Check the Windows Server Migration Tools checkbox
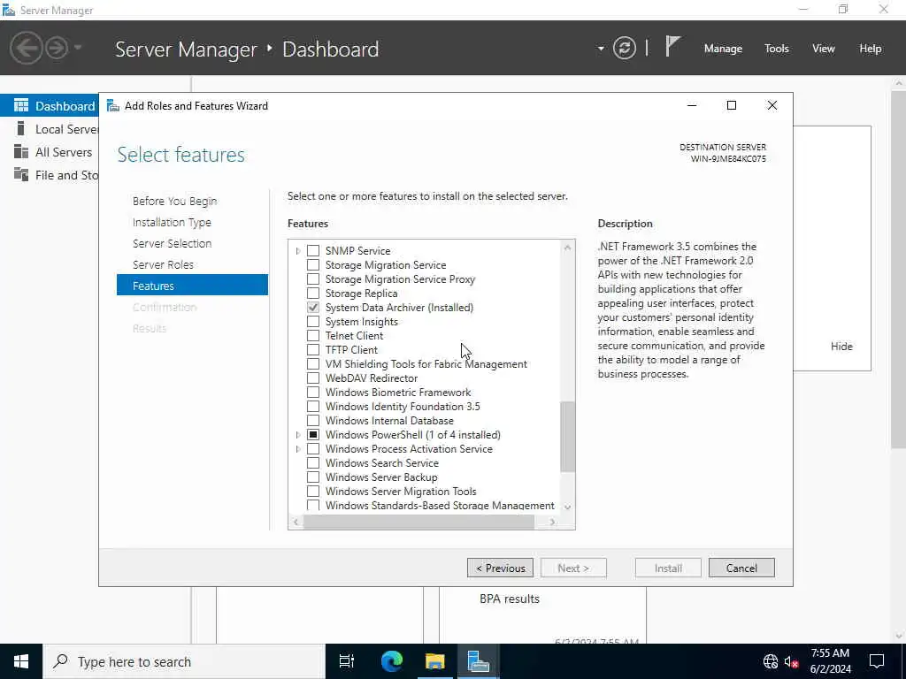Viewport: 906px width, 679px height. coord(313,492)
